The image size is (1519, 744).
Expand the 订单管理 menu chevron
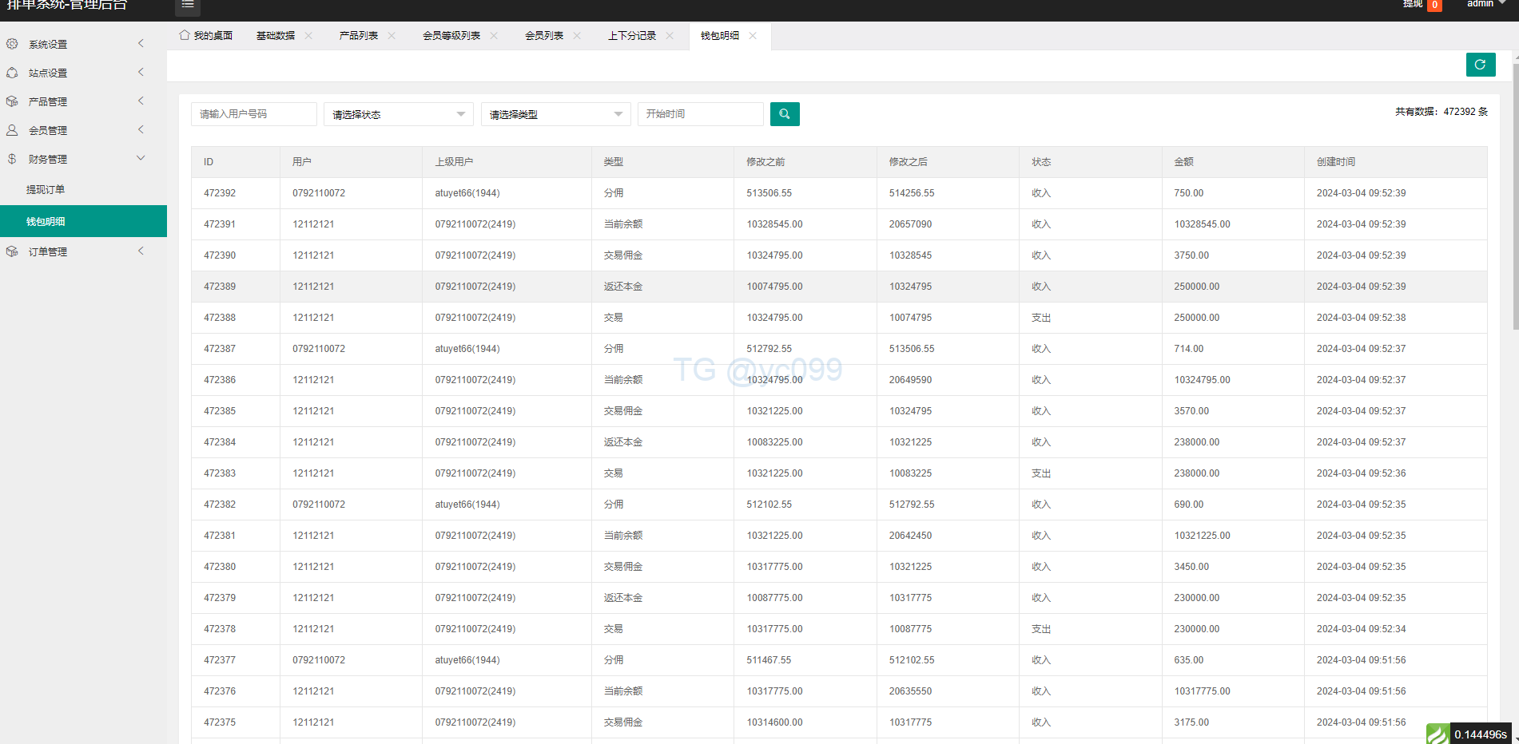141,251
